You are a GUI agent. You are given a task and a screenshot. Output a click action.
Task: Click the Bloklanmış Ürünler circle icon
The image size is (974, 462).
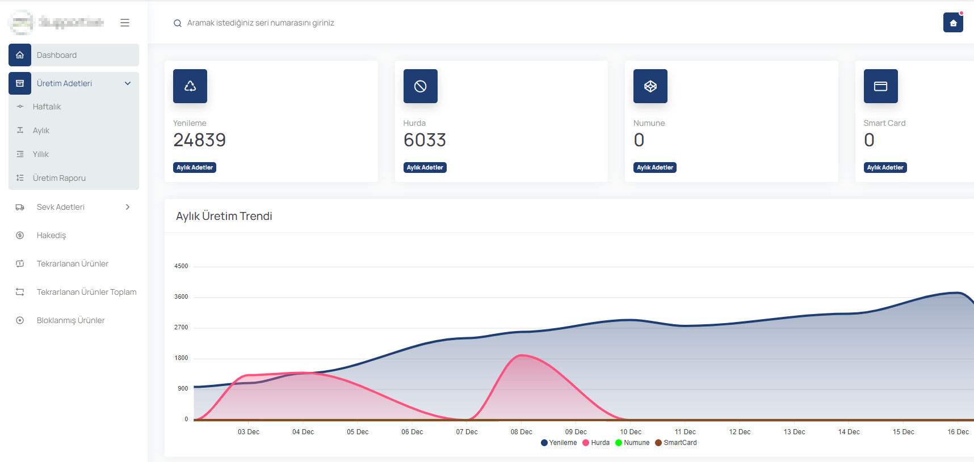tap(20, 320)
